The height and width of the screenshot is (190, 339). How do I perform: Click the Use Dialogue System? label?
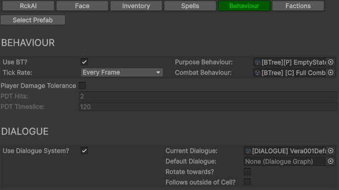(x=36, y=151)
